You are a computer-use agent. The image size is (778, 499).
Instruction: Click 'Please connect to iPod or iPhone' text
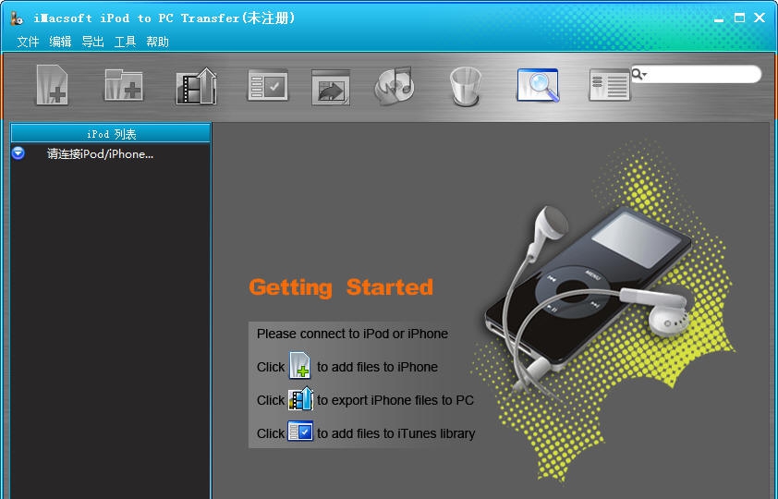tap(352, 334)
